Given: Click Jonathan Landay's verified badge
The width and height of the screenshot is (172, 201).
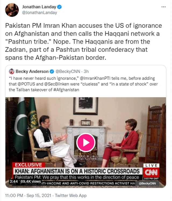Looking at the screenshot, I should 59,7.
